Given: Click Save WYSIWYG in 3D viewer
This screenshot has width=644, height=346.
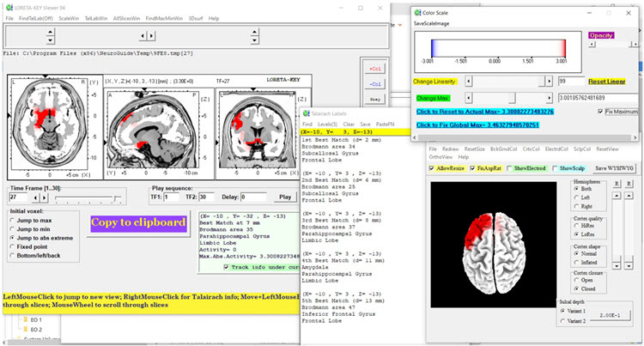Looking at the screenshot, I should 612,167.
